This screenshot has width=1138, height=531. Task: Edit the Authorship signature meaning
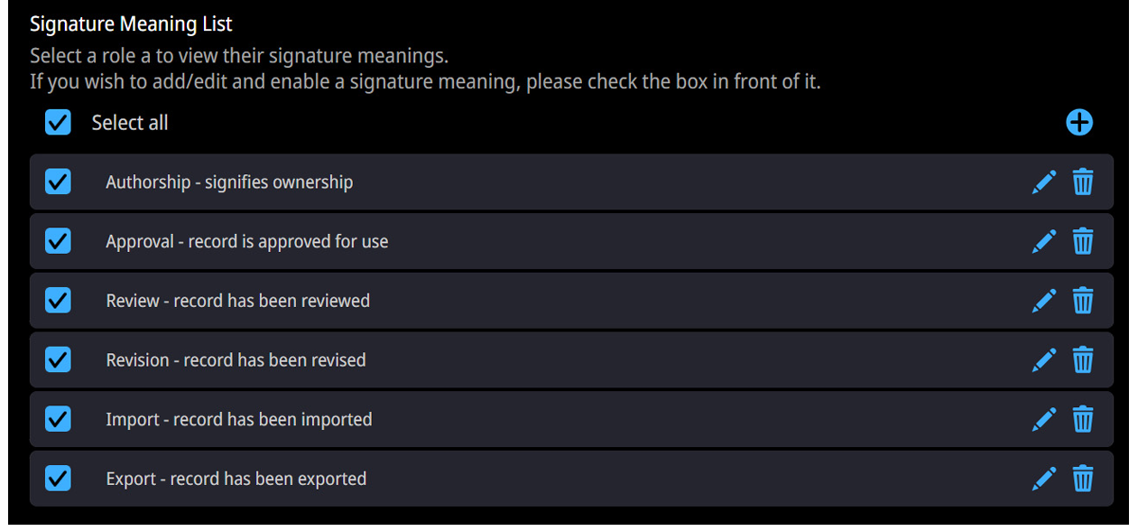1044,182
